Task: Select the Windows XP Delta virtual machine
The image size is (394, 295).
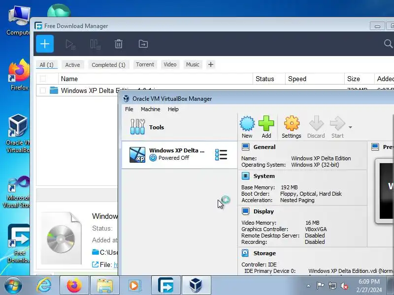Action: click(x=180, y=154)
